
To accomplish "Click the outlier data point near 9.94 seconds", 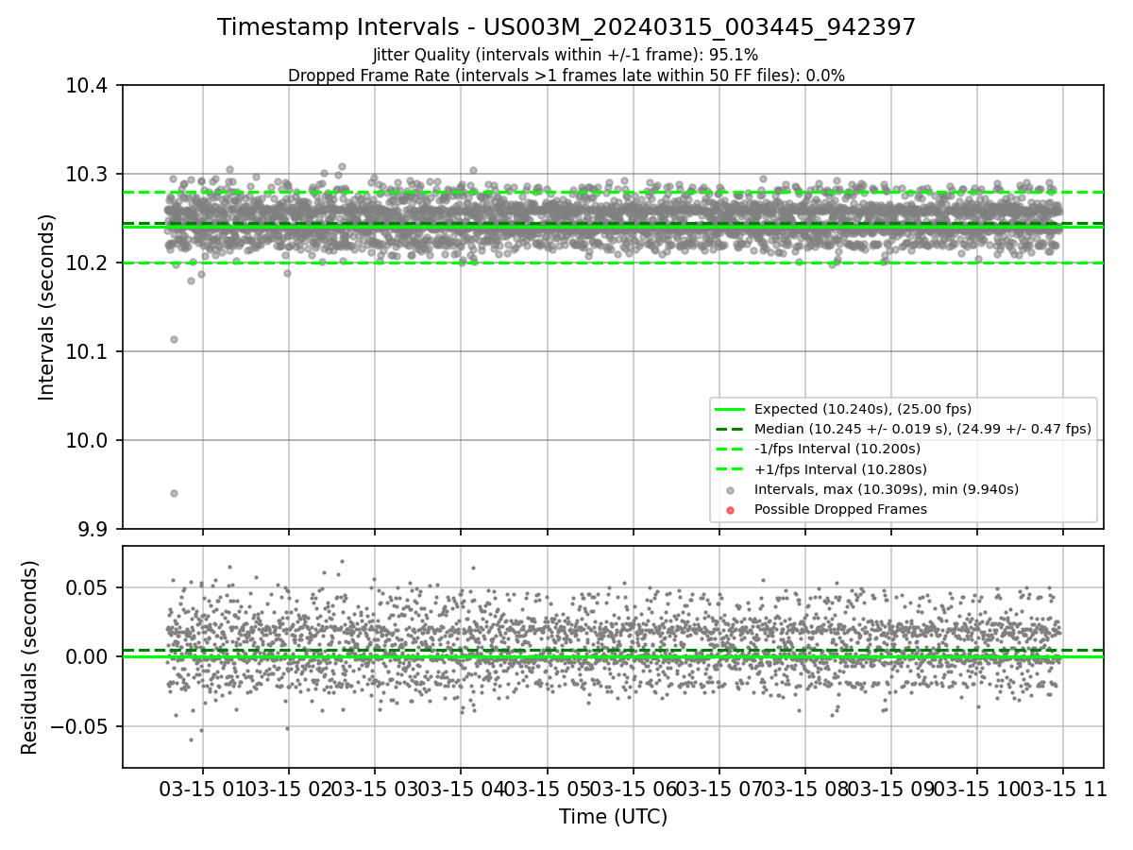I will coord(174,493).
